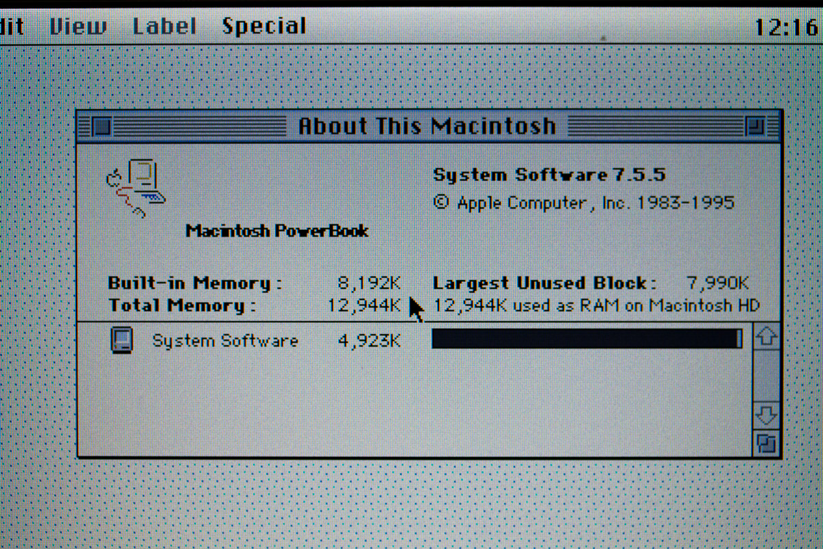This screenshot has height=549, width=823.
Task: Click the scroll up arrow
Action: (x=766, y=337)
